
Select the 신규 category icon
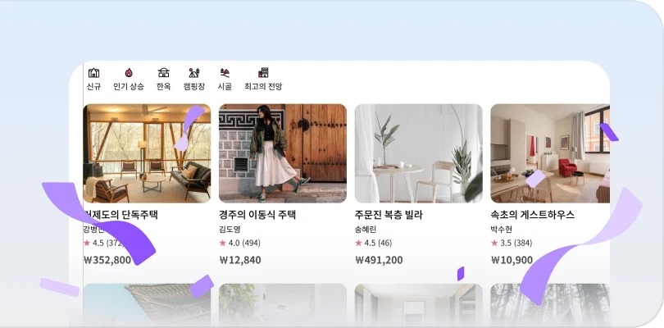click(x=93, y=73)
